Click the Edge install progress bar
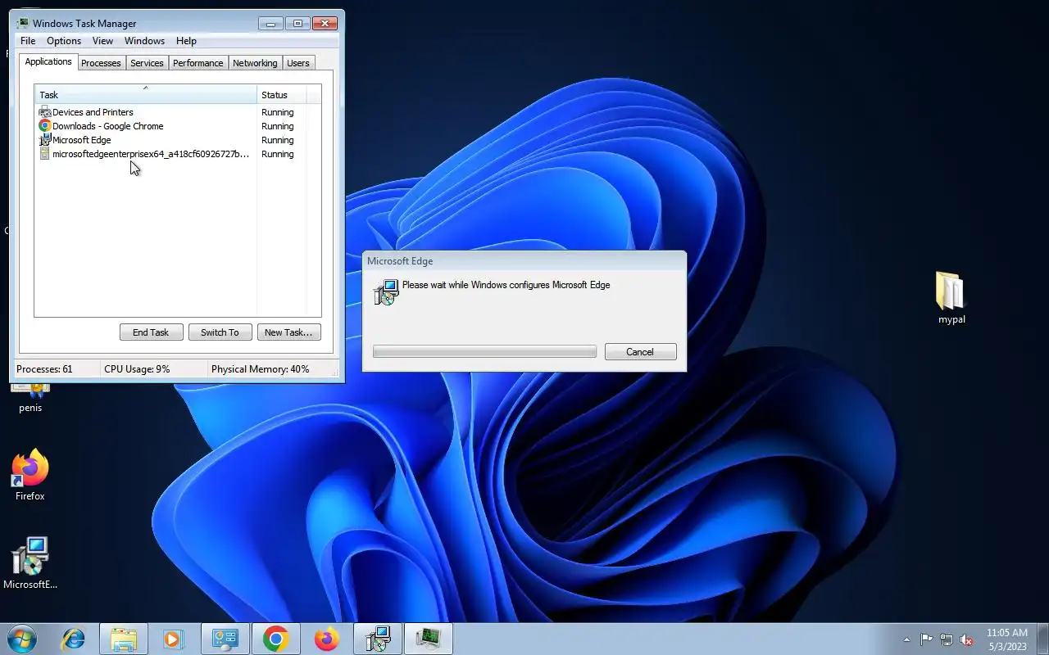Viewport: 1049px width, 655px height. (x=484, y=351)
